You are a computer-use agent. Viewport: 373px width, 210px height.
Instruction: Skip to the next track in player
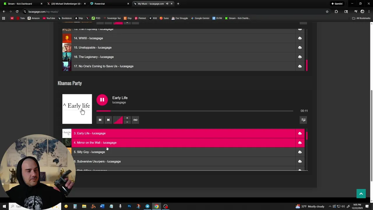click(108, 120)
